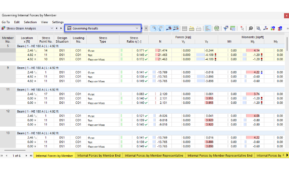Select member number 11 row header
Image resolution: width=289 pixels, height=170 pixels.
click(x=8, y=89)
